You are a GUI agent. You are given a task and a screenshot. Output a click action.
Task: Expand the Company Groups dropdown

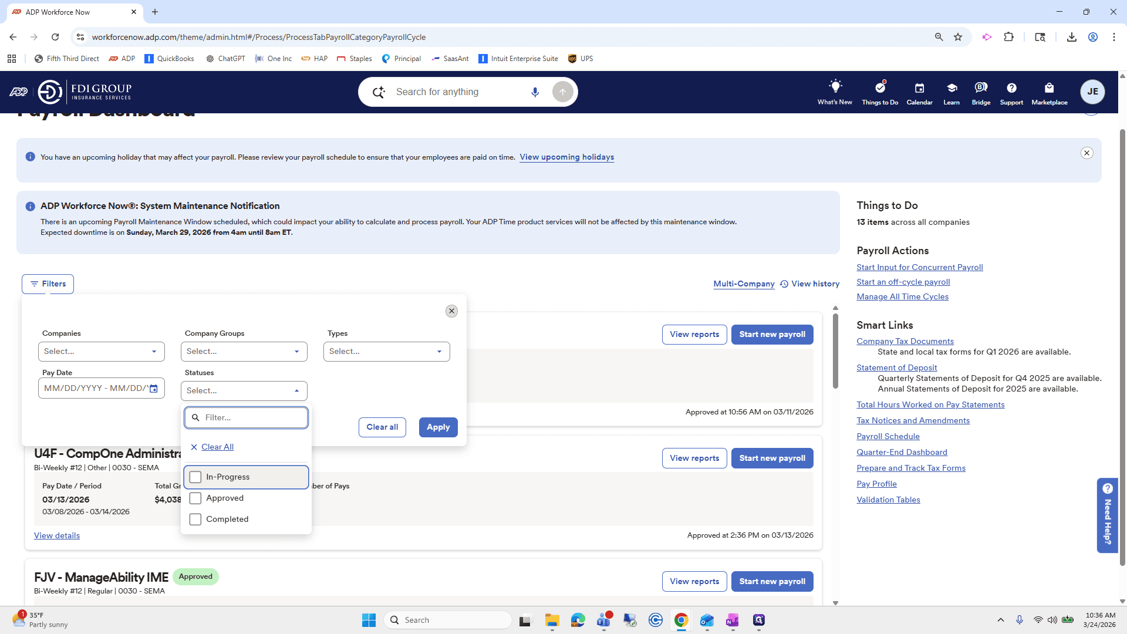(244, 352)
